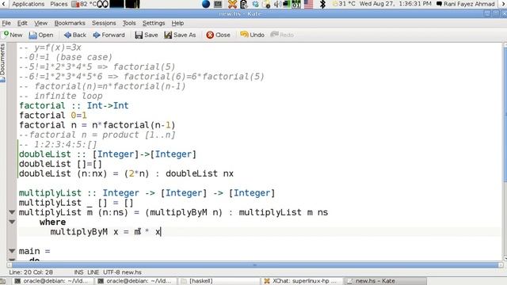Show the Documents sidebar panel
Screen dimensions: 507x285
pyautogui.click(x=3, y=63)
